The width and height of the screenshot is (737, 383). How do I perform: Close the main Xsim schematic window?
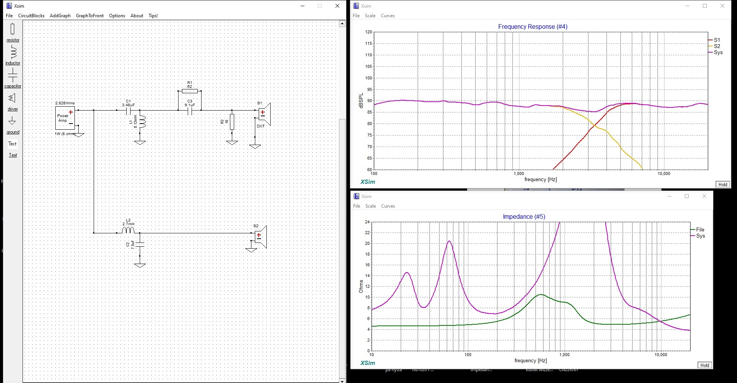point(337,6)
